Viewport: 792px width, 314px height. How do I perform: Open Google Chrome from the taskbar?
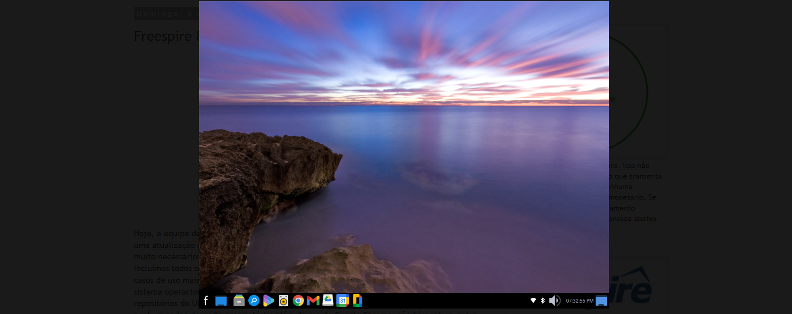[298, 301]
